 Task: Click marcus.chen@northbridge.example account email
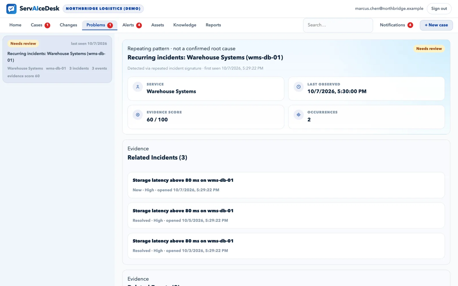point(389,9)
